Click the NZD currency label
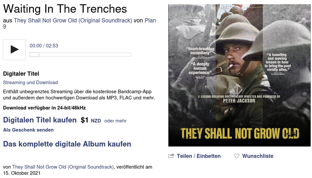 [96, 121]
